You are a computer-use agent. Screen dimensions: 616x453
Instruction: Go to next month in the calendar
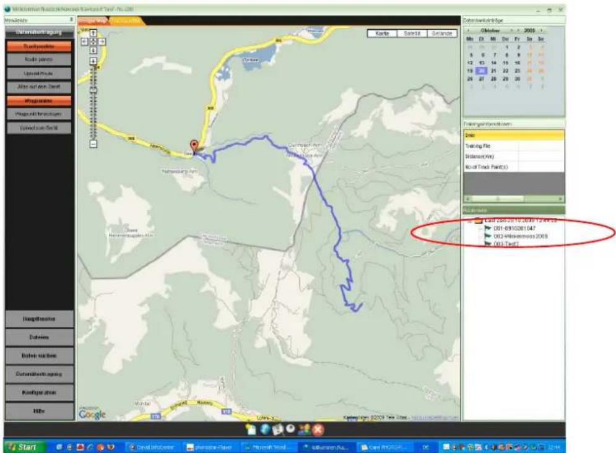pos(511,30)
